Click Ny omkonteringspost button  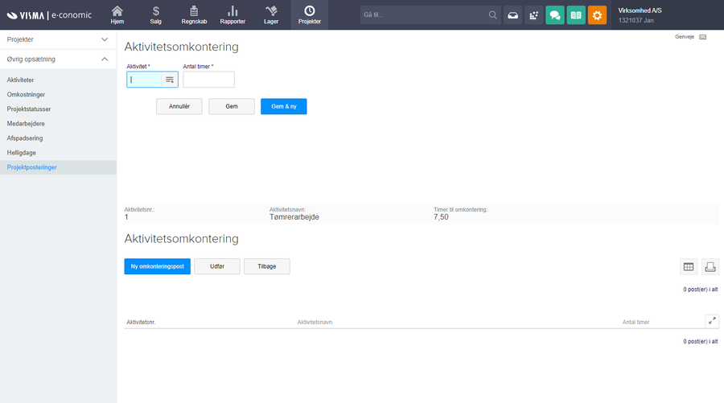coord(157,266)
